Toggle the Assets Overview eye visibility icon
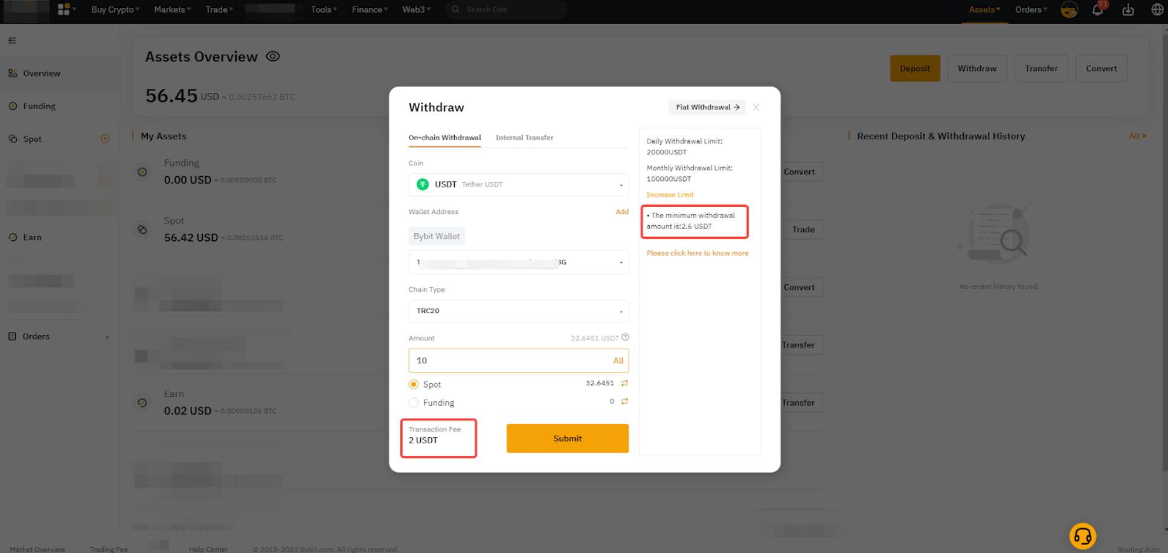 click(273, 57)
